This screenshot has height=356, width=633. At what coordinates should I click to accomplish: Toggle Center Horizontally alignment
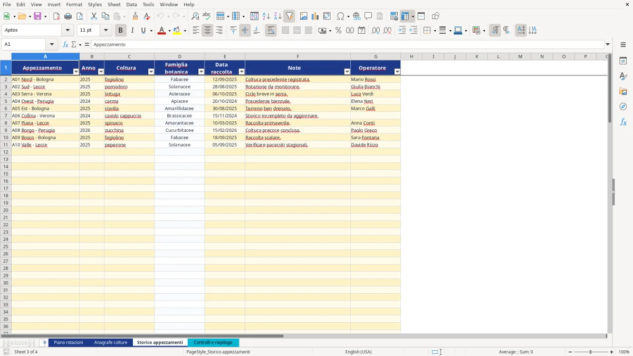pos(207,31)
